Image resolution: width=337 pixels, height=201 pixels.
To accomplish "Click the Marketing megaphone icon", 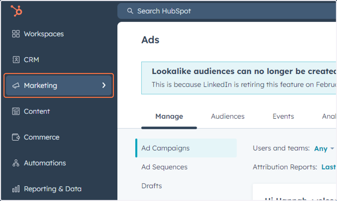I will 16,86.
